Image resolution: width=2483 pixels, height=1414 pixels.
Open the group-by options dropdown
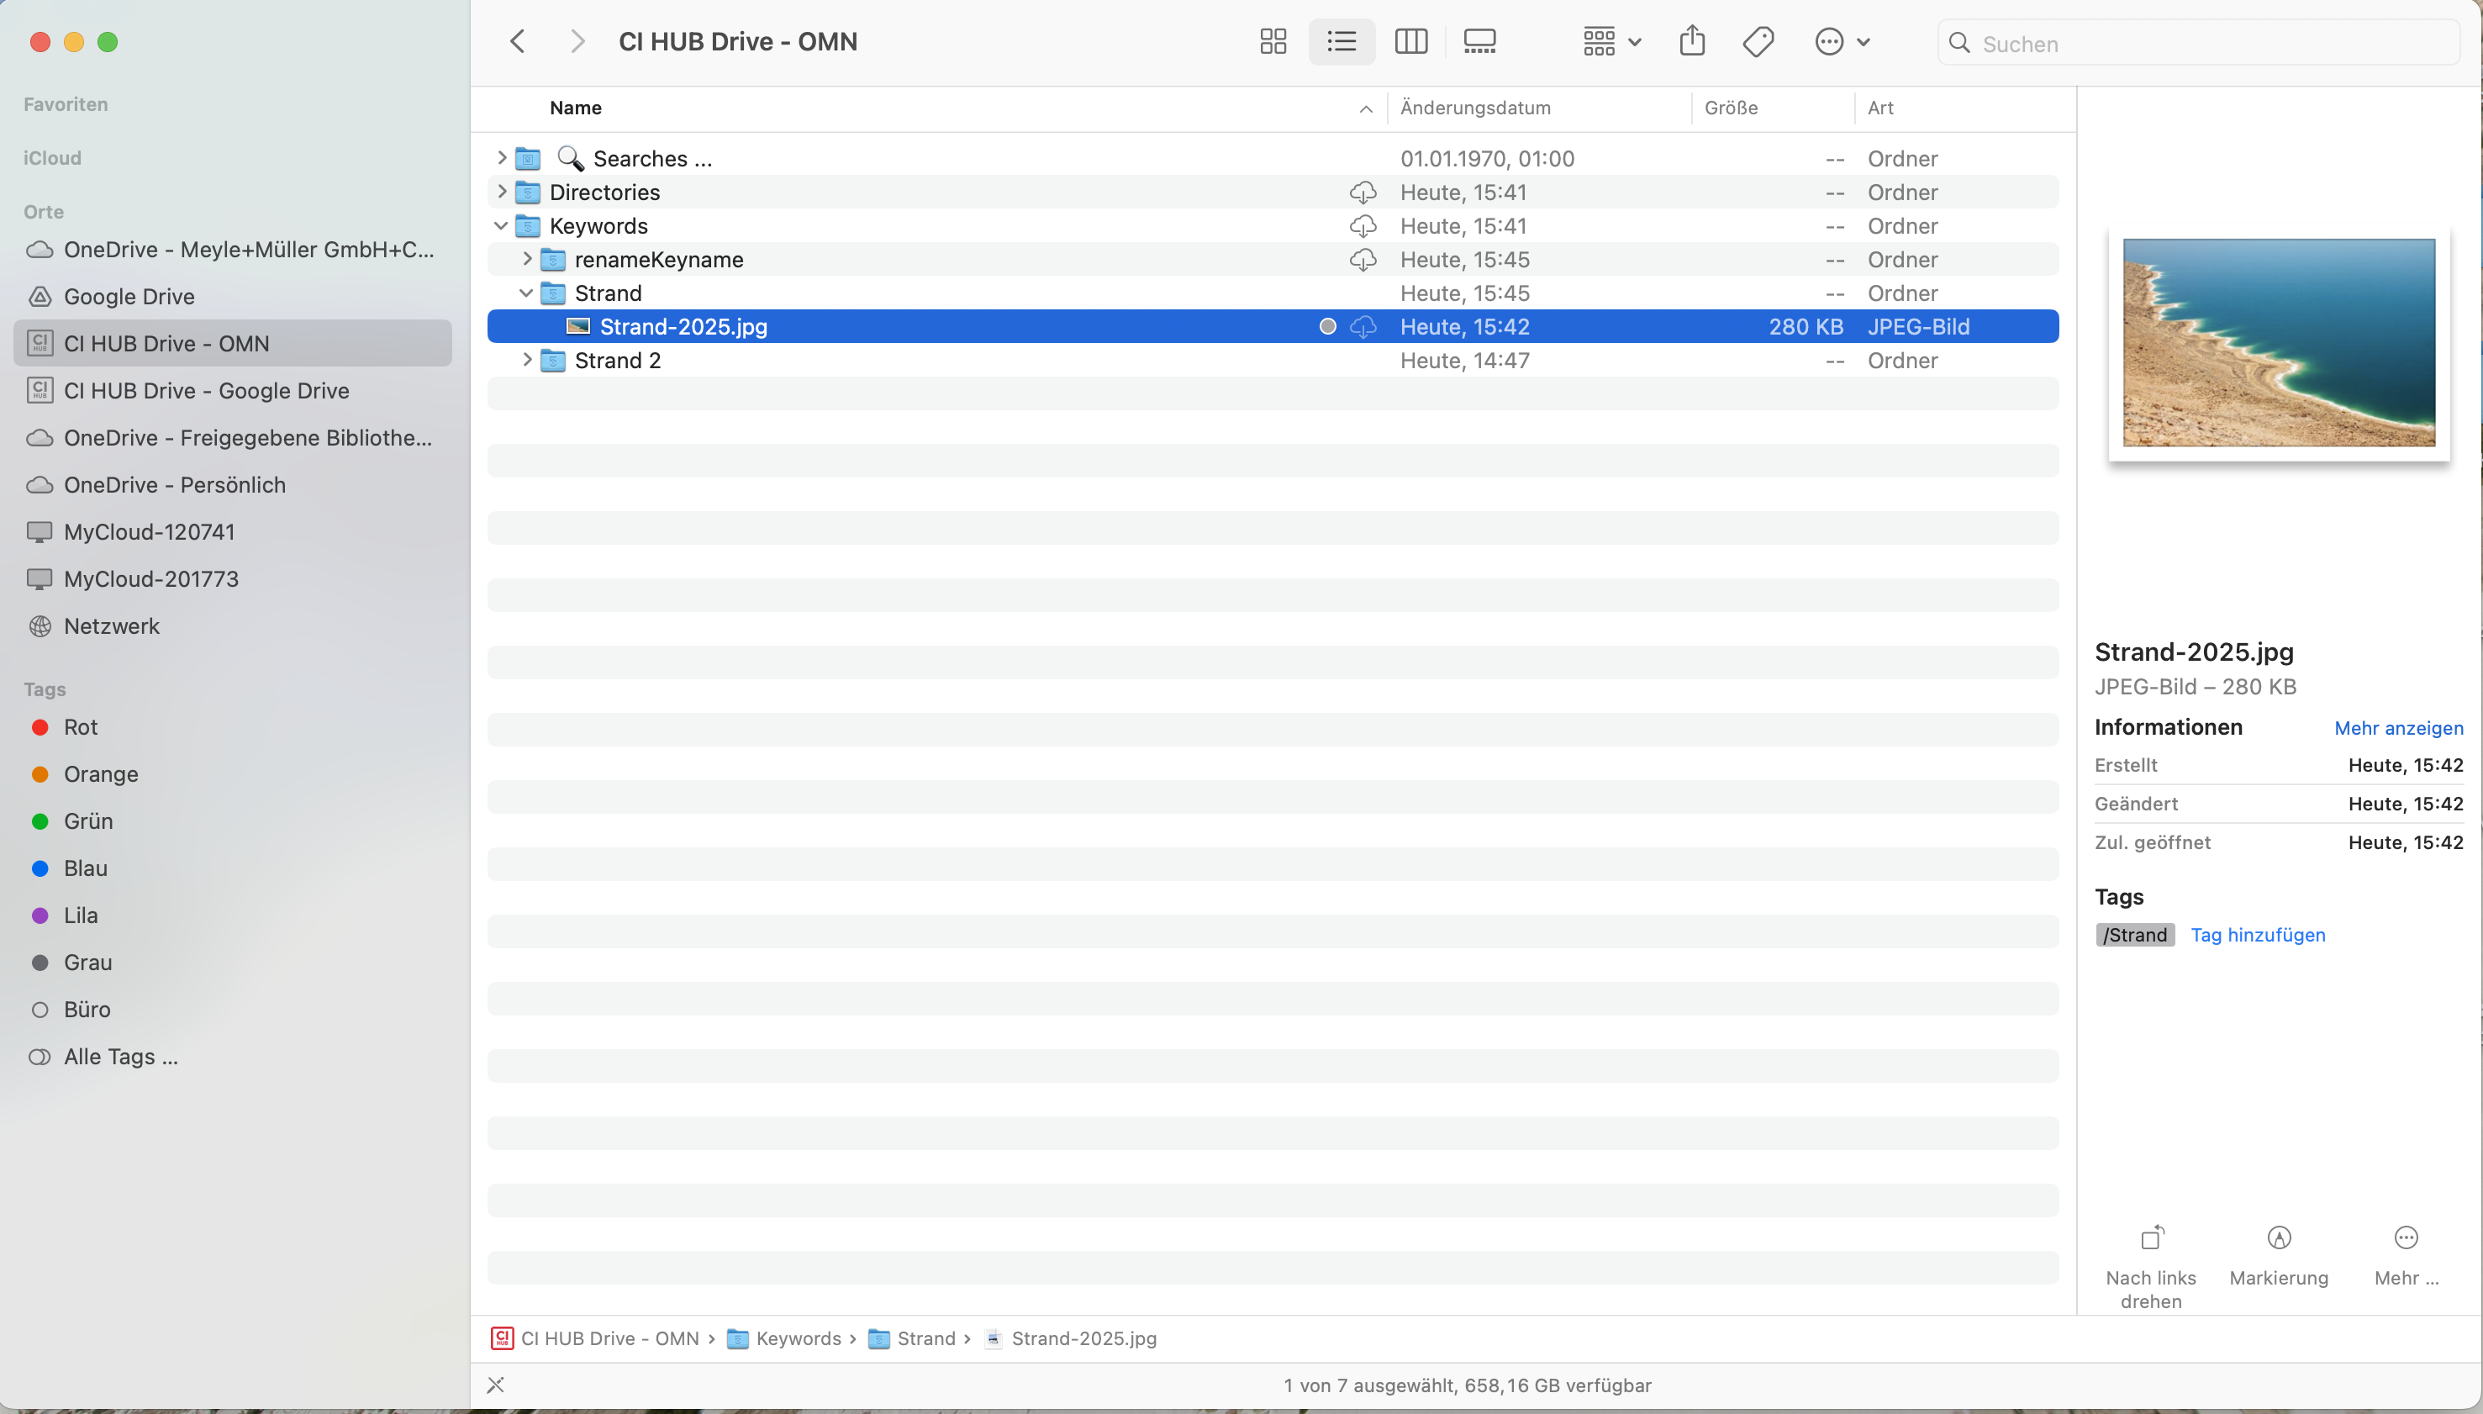pyautogui.click(x=1611, y=42)
